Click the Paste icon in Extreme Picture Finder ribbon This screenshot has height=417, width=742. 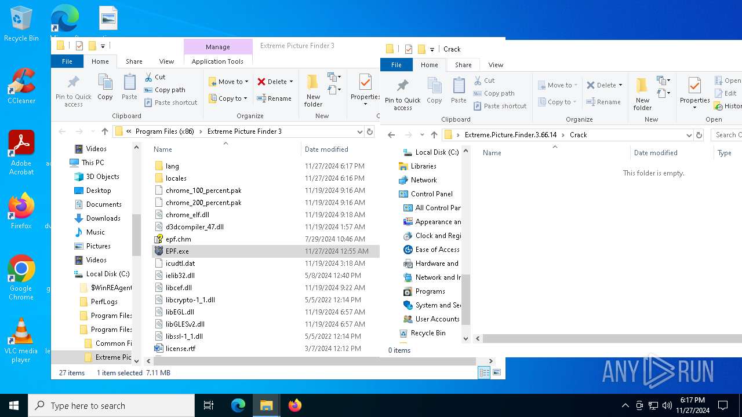129,87
